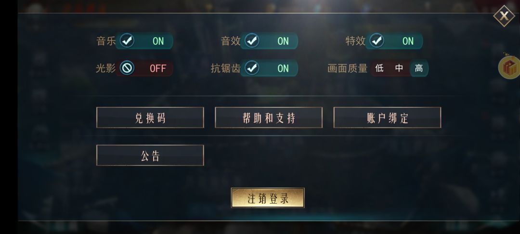Viewport: 520px width, 234px height.
Task: Set 画面质量 to 低 (low)
Action: pyautogui.click(x=379, y=68)
